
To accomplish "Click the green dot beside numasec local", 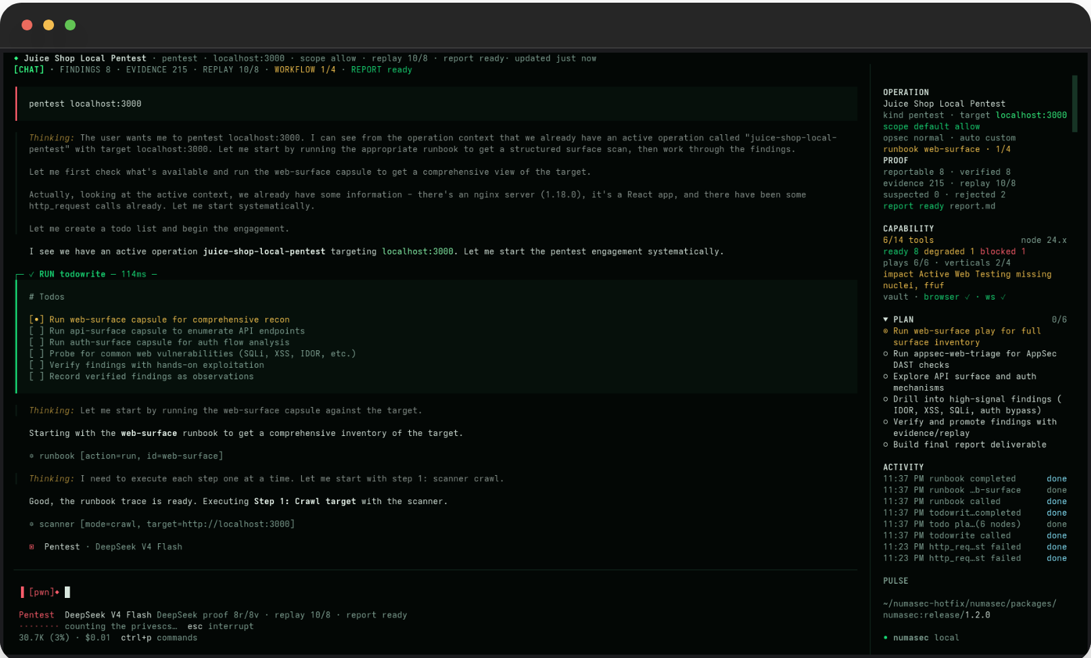I will pos(886,638).
